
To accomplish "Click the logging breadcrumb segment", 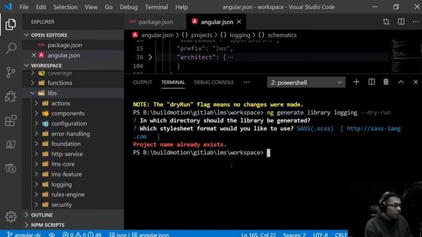I will pos(239,35).
